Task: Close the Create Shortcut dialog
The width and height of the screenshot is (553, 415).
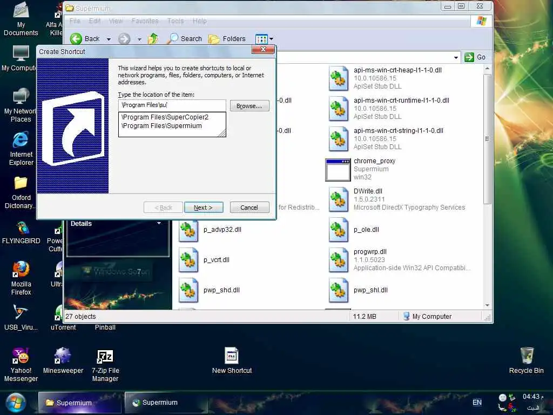Action: pos(263,49)
